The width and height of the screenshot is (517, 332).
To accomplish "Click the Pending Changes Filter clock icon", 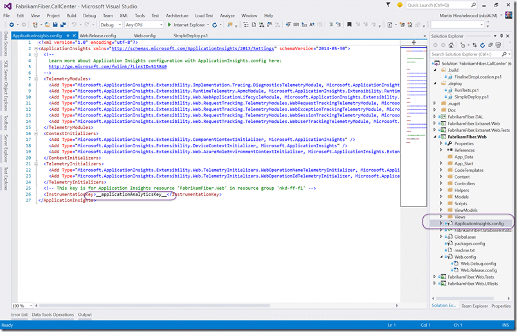I will pyautogui.click(x=463, y=45).
